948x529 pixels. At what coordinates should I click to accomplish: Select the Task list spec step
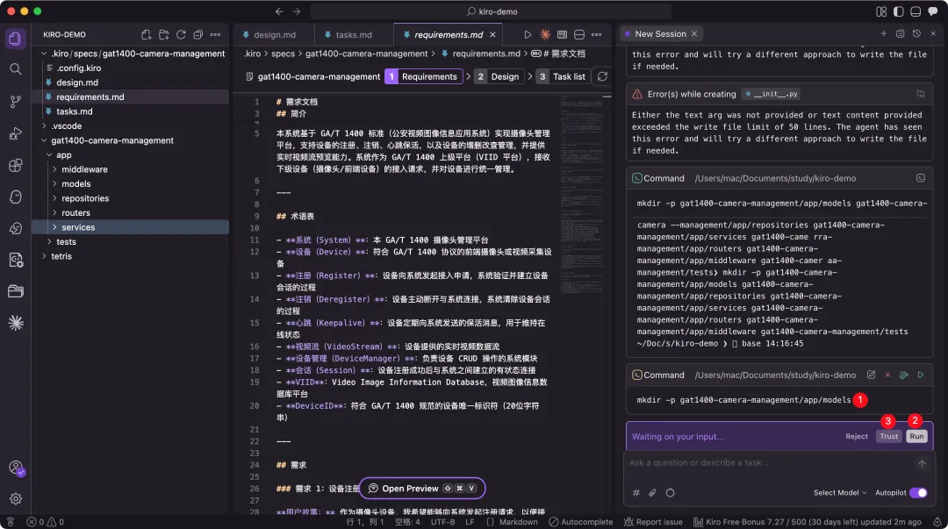click(562, 77)
